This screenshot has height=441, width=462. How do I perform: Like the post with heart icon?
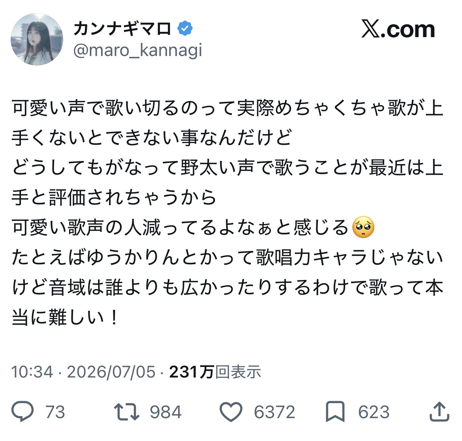pos(231,411)
